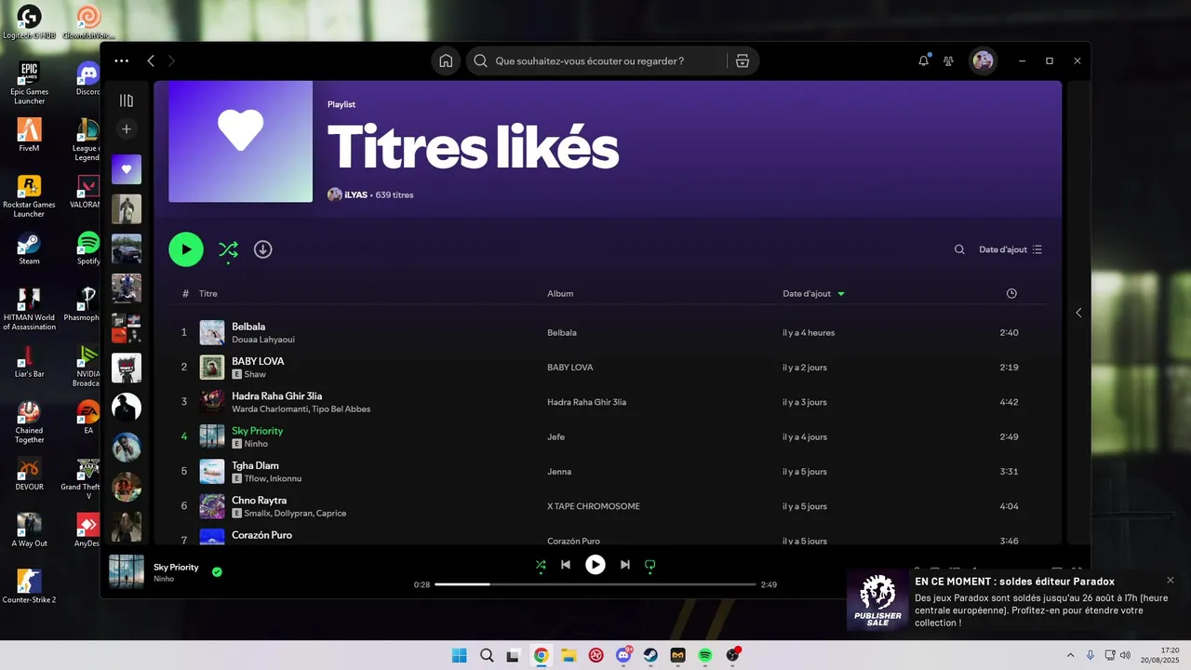
Task: Skip to next track
Action: 625,564
